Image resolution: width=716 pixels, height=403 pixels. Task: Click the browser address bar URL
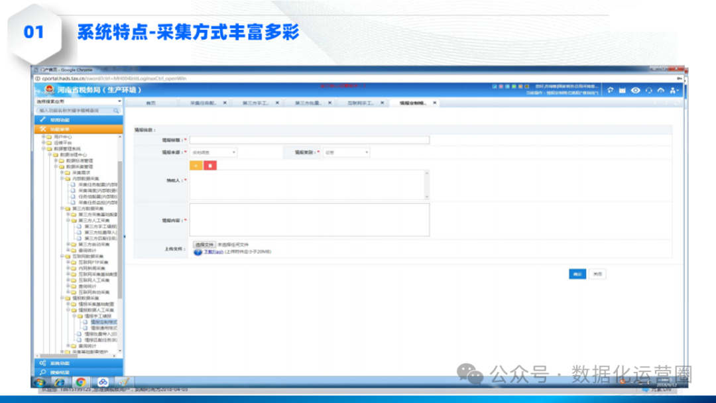click(114, 78)
